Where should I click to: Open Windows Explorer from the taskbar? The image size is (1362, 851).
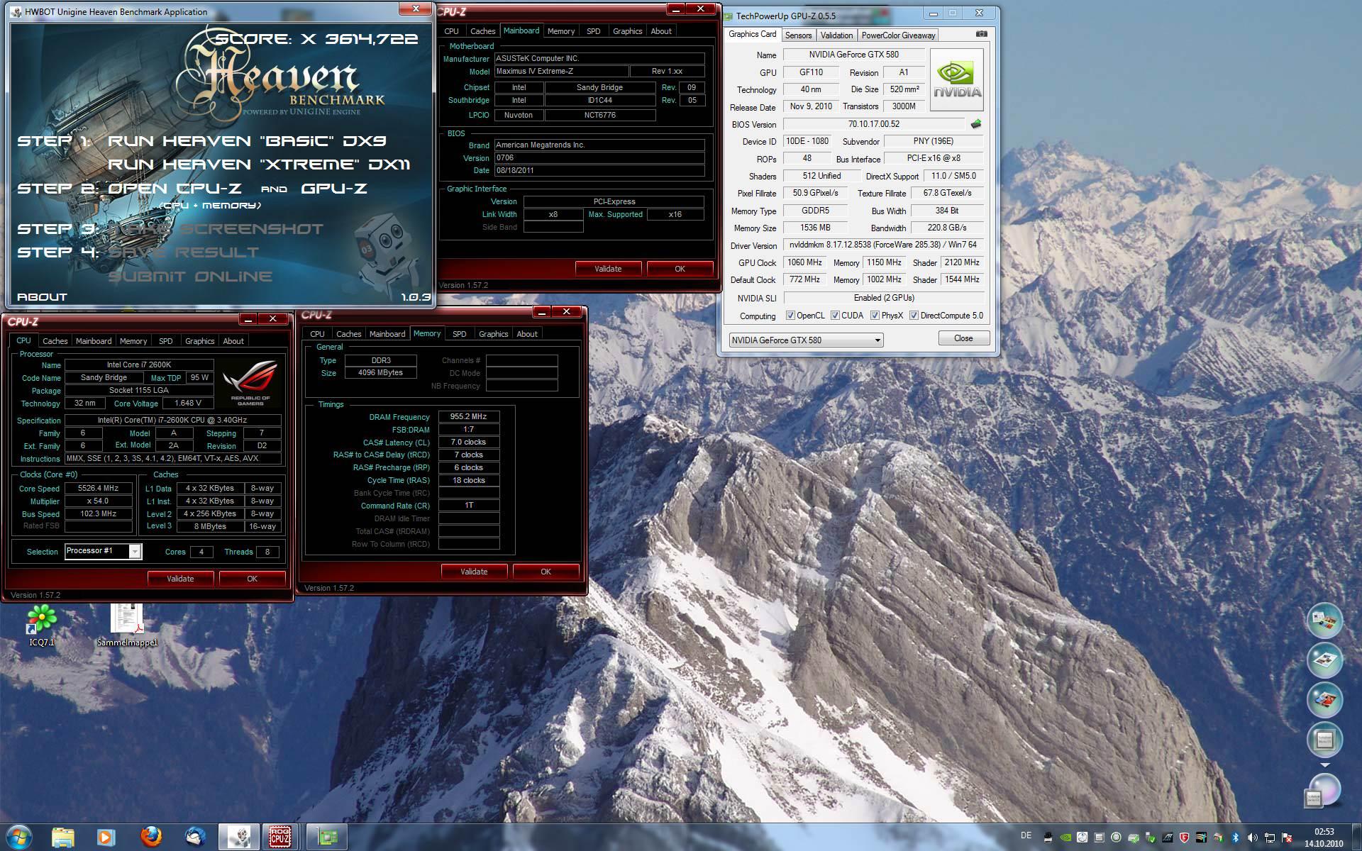(63, 838)
